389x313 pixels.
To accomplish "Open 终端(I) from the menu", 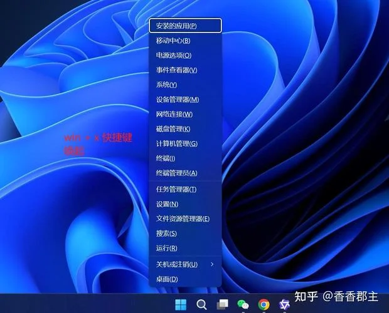I will [x=185, y=158].
